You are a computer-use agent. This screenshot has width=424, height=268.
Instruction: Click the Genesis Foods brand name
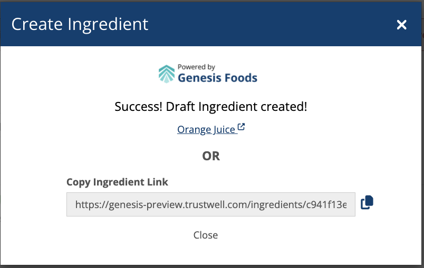(x=217, y=78)
